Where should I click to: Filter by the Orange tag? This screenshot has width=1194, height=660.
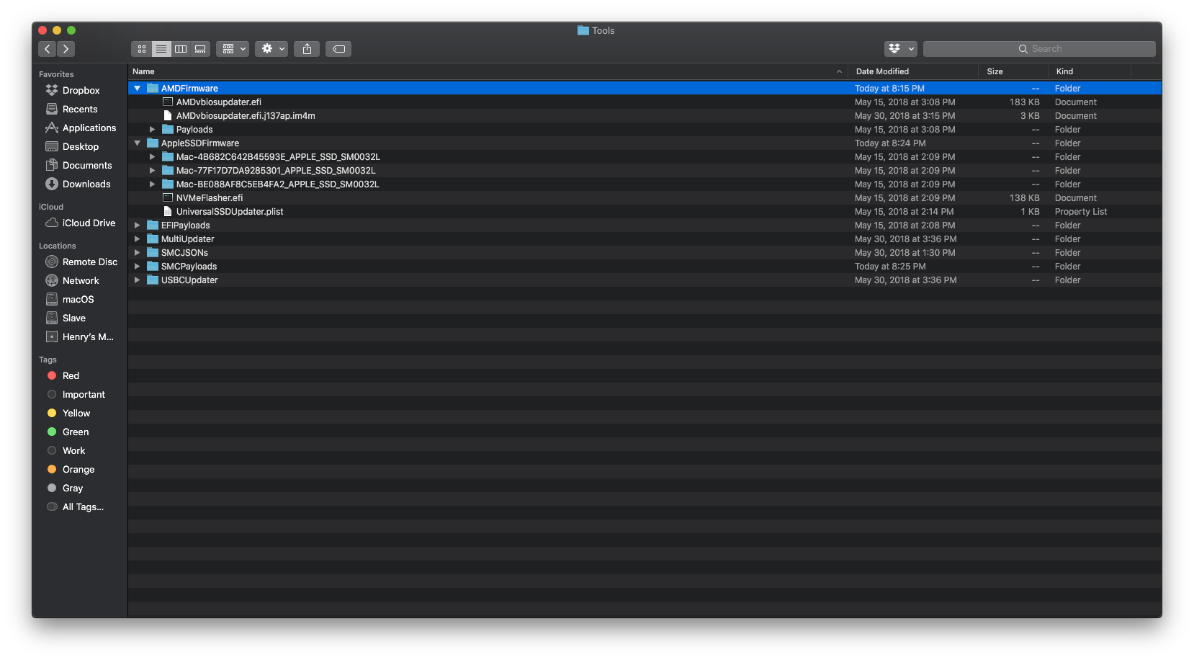tap(78, 470)
